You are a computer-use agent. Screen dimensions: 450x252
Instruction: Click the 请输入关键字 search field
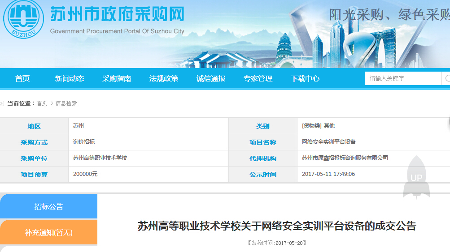tap(403, 78)
